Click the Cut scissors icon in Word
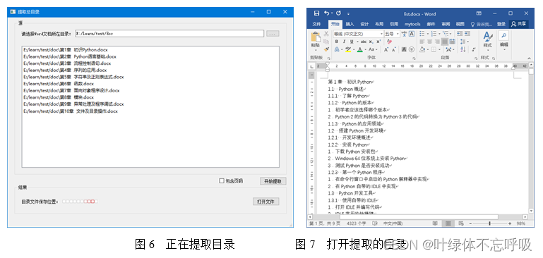The width and height of the screenshot is (543, 258). [326, 34]
